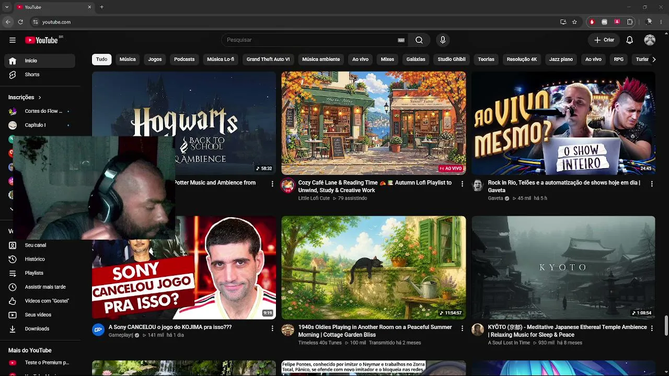Click the magnifier search button
Image resolution: width=669 pixels, height=376 pixels.
419,40
